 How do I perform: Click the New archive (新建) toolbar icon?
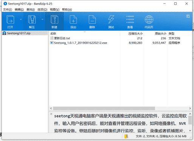point(54,20)
